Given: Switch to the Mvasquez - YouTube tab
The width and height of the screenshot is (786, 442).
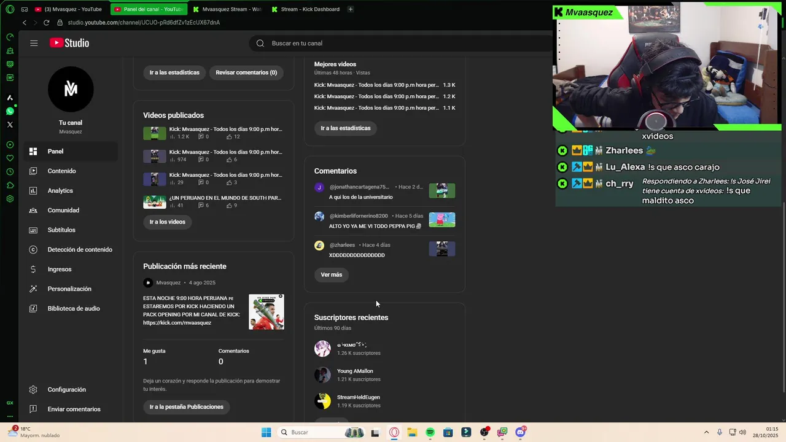Looking at the screenshot, I should (x=69, y=9).
